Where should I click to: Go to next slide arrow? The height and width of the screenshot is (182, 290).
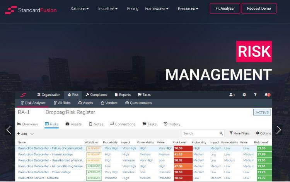pyautogui.click(x=278, y=130)
